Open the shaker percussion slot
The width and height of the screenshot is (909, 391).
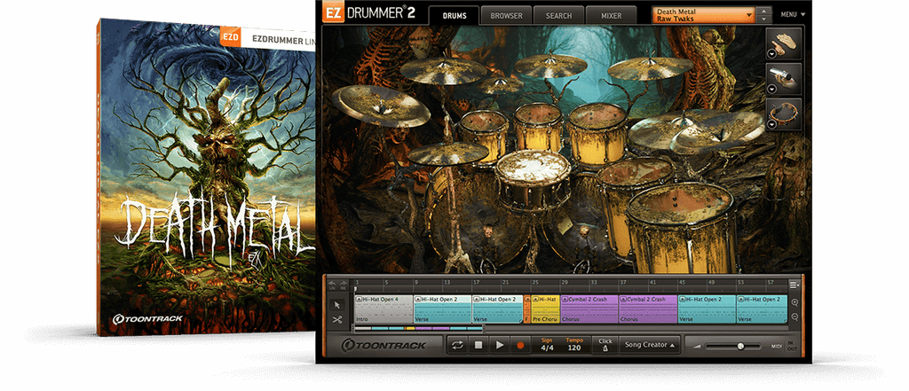tap(785, 79)
